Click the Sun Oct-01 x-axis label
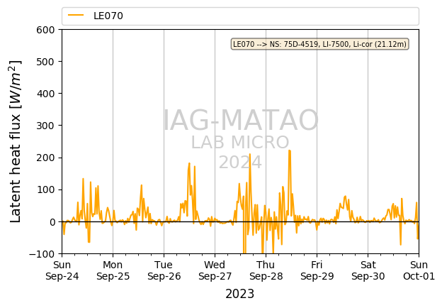 (419, 270)
